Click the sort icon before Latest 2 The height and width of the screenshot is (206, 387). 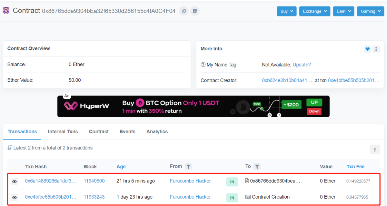tap(9, 148)
